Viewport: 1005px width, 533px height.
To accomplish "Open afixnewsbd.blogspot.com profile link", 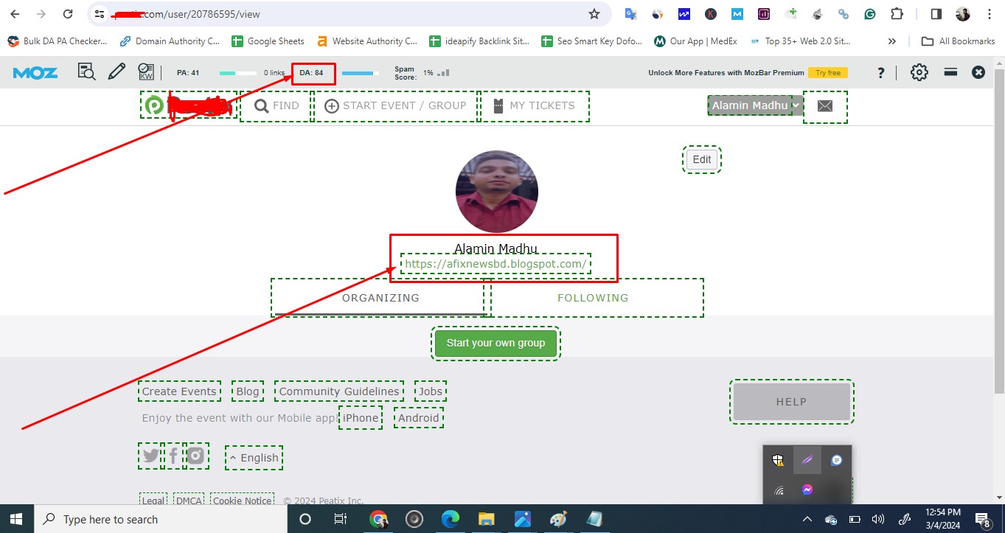I will 495,263.
